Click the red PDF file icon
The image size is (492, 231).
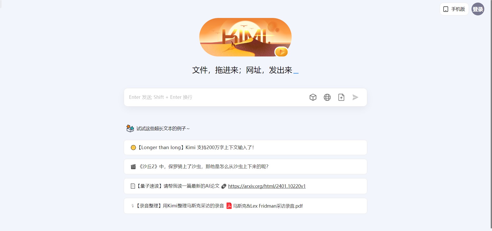(x=229, y=206)
